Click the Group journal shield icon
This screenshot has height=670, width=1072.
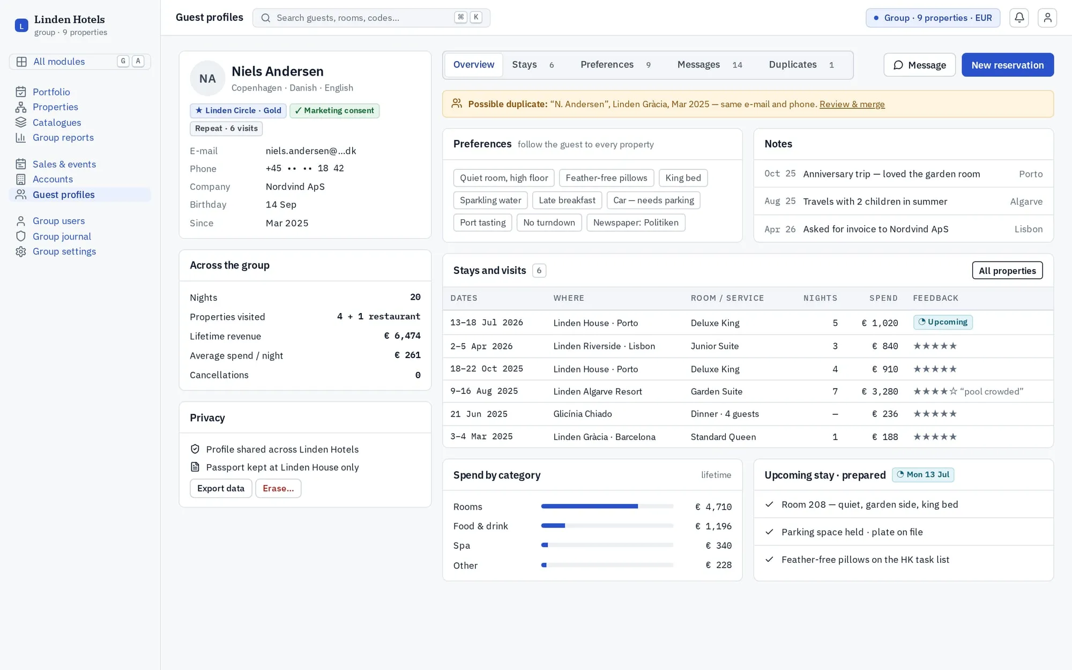[x=21, y=236]
